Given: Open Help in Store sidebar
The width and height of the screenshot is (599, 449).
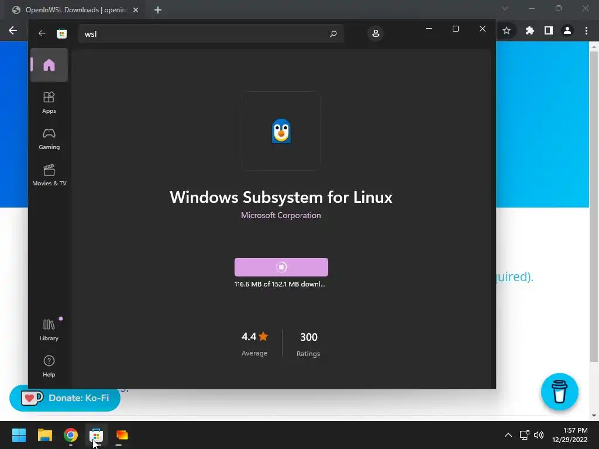Looking at the screenshot, I should click(x=49, y=366).
